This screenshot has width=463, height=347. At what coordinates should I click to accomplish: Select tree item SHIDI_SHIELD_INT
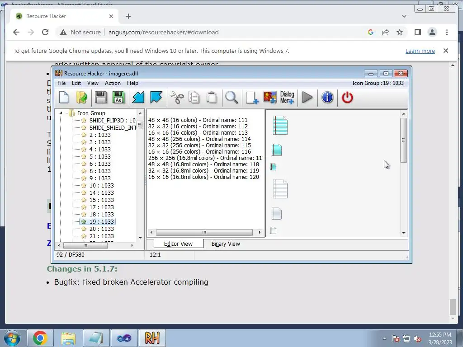coord(113,127)
